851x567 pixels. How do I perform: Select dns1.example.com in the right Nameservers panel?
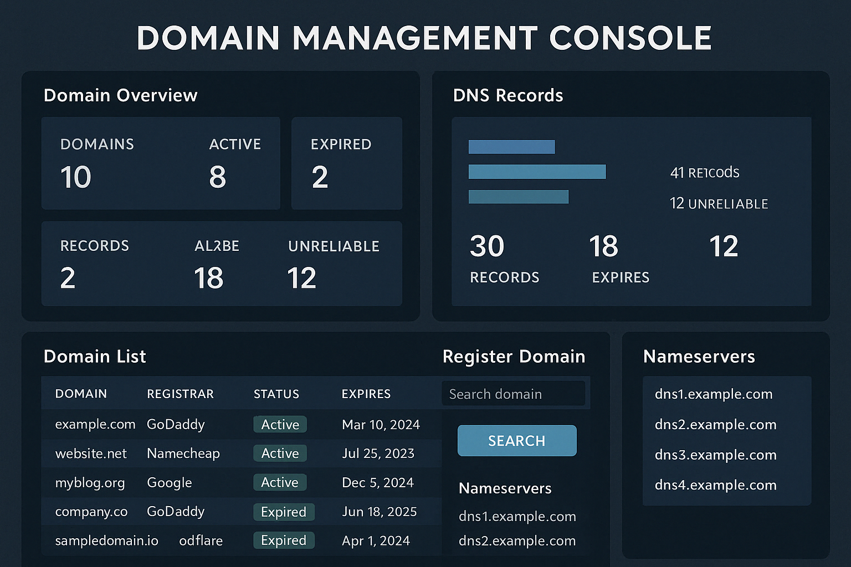[714, 394]
